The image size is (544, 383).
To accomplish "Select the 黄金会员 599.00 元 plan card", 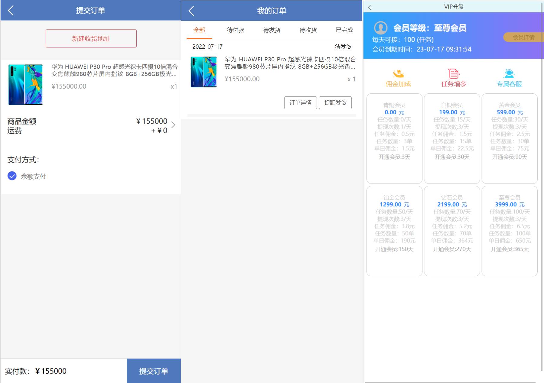I will tap(510, 138).
